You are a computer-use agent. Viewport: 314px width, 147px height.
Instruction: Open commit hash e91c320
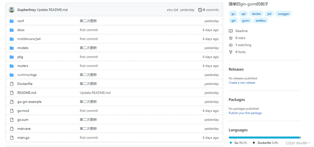click(x=172, y=10)
